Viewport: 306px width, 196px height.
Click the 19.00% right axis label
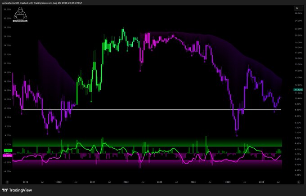coord(299,42)
